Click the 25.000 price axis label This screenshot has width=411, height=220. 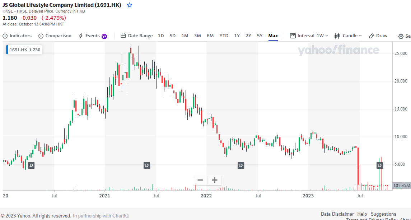point(401,53)
